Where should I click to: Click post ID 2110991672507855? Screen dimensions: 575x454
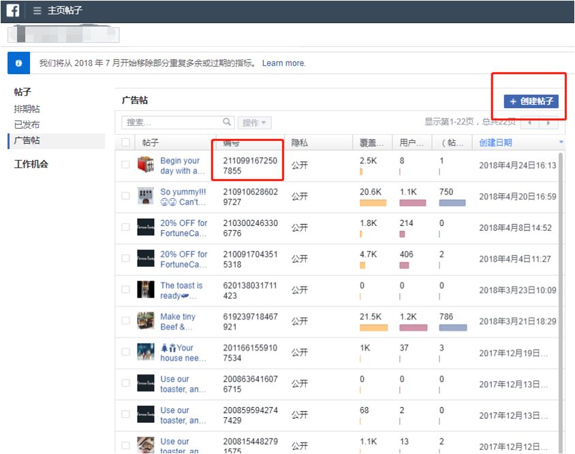(x=250, y=165)
